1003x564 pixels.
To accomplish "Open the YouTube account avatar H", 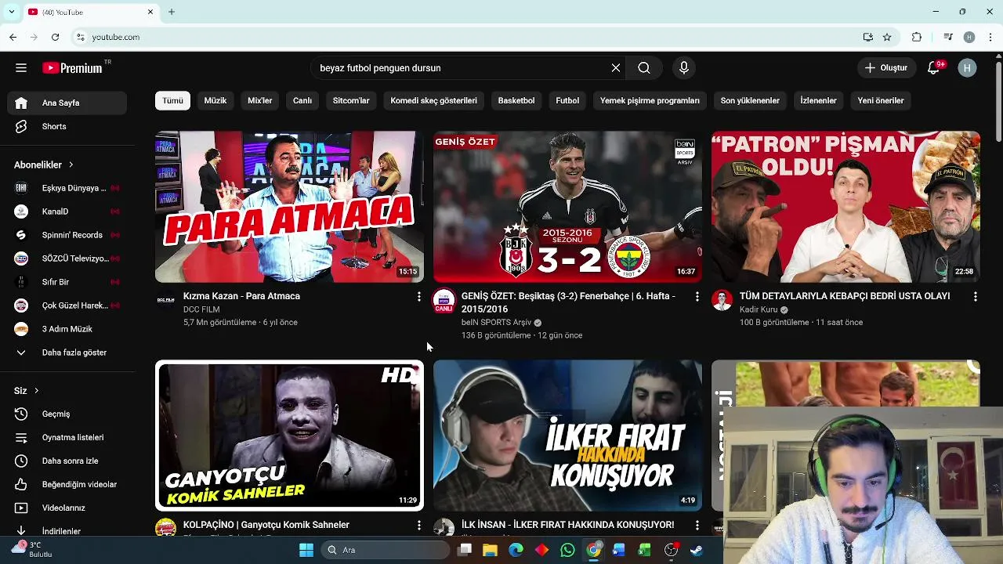I will click(967, 68).
